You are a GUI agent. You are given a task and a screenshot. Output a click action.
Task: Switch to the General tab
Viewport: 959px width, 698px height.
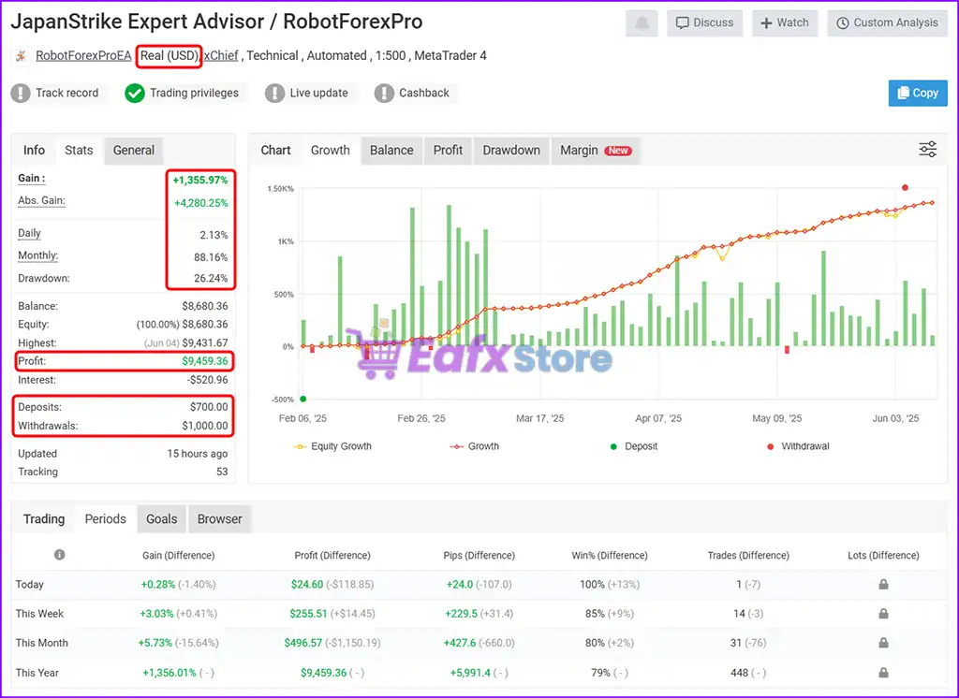coord(134,151)
